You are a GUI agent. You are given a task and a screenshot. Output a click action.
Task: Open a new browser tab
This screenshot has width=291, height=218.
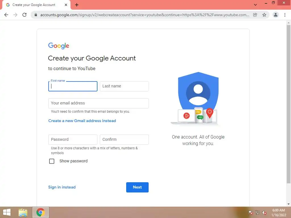[x=77, y=5]
